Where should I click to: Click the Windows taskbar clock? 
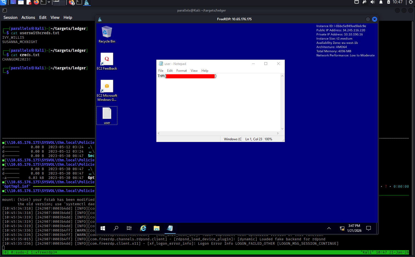pos(354,228)
